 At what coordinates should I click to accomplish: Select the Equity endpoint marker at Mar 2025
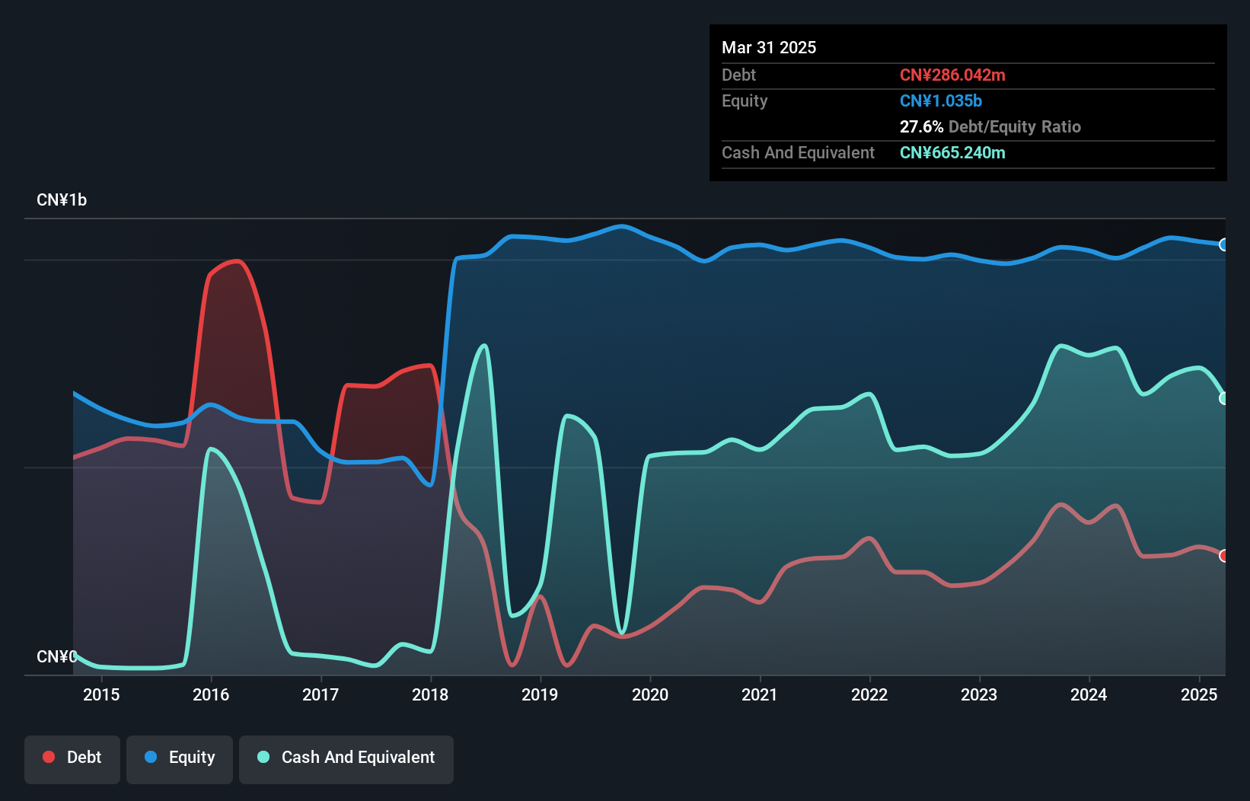[x=1224, y=244]
